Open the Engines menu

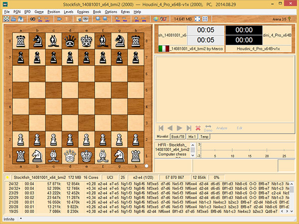click(x=83, y=12)
